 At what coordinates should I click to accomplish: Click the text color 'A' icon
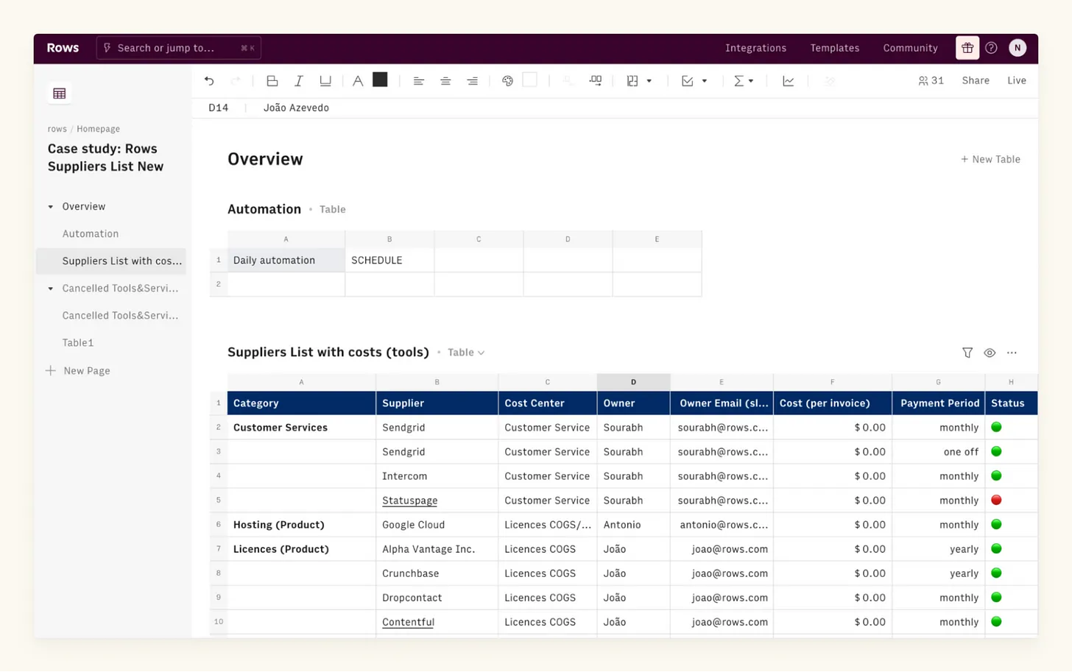(x=358, y=81)
